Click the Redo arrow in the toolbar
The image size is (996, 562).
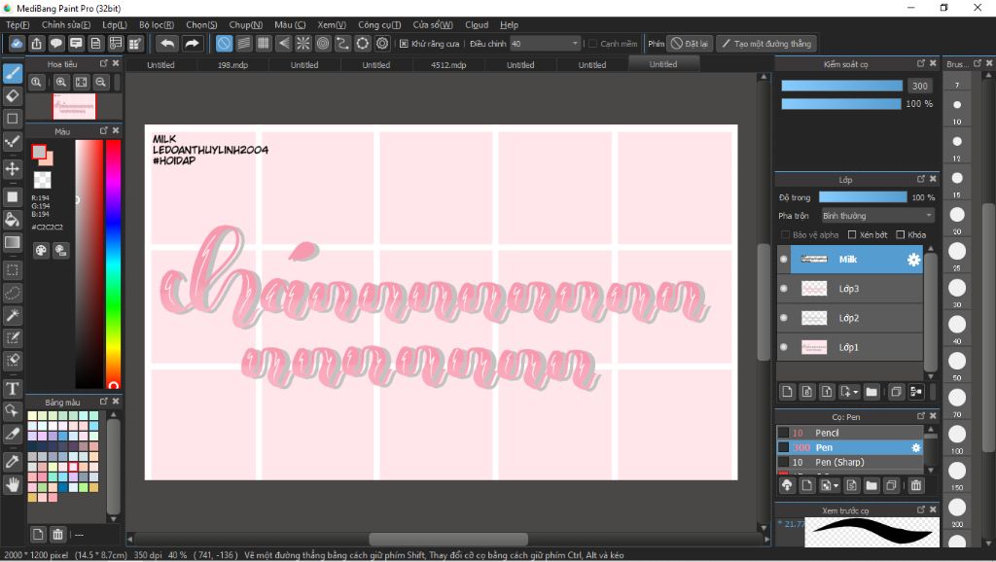(192, 44)
